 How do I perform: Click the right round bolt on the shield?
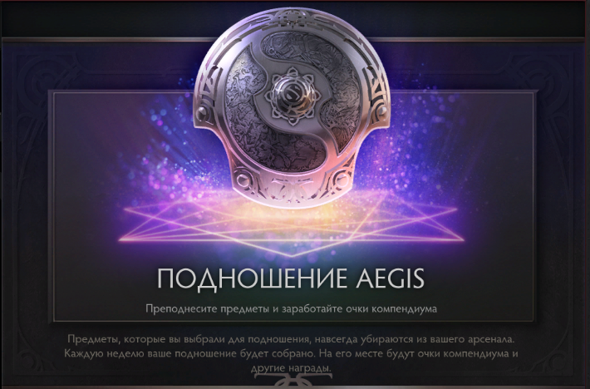tap(381, 111)
